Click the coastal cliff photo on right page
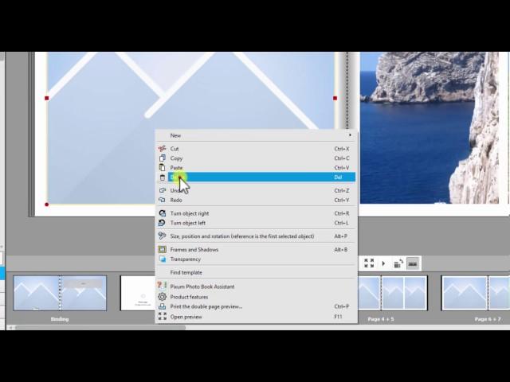The height and width of the screenshot is (382, 510). coord(430,127)
